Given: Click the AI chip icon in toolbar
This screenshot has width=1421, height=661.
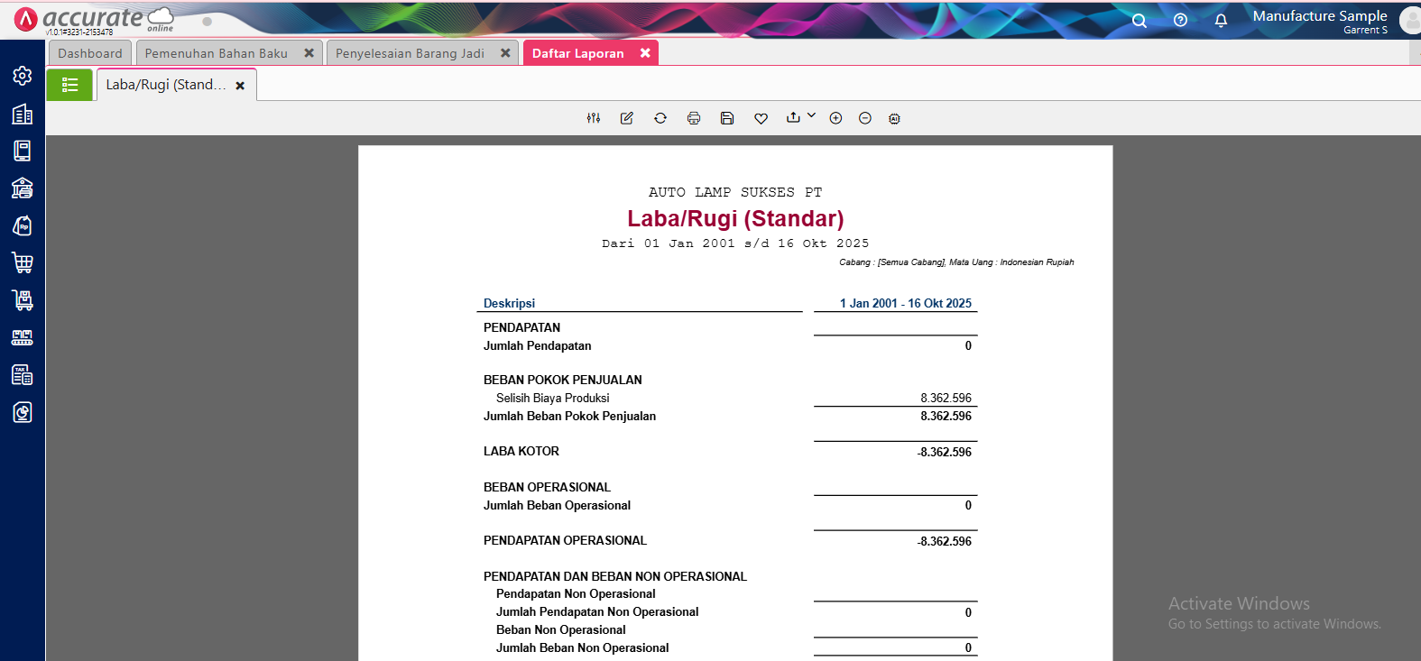Looking at the screenshot, I should [894, 118].
